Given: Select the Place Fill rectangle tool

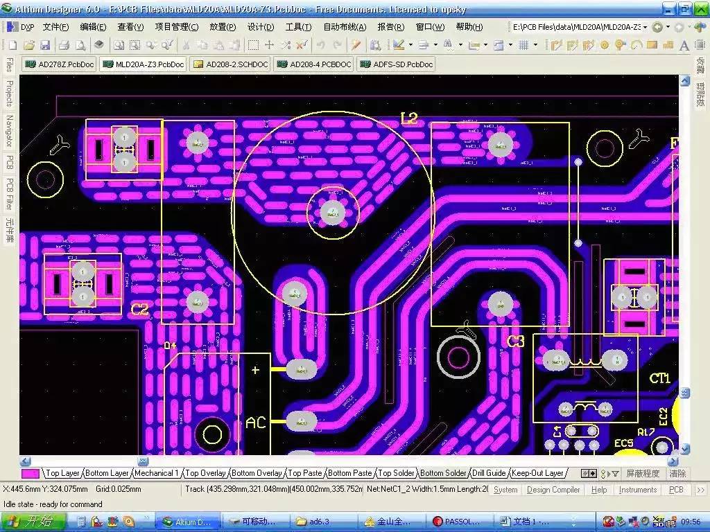Looking at the screenshot, I should (x=652, y=45).
